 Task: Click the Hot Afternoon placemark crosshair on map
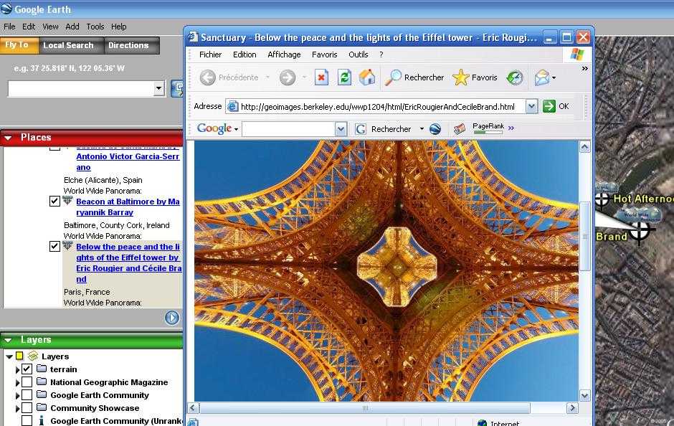pyautogui.click(x=602, y=199)
